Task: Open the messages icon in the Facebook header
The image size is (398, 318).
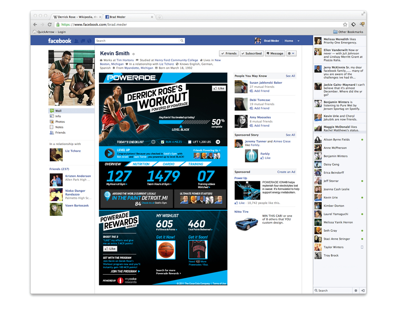Action: (x=83, y=41)
